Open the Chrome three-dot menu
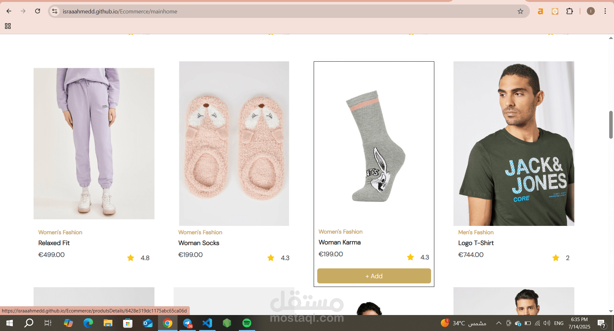This screenshot has height=331, width=614. pos(605,12)
